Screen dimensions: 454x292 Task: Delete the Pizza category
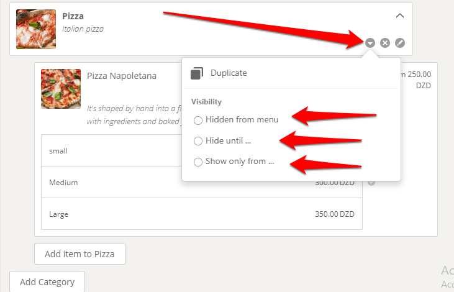385,43
